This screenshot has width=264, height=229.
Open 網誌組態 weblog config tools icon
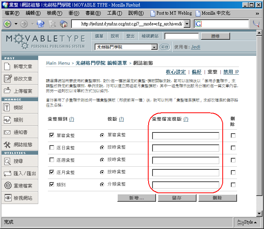pos(7,145)
